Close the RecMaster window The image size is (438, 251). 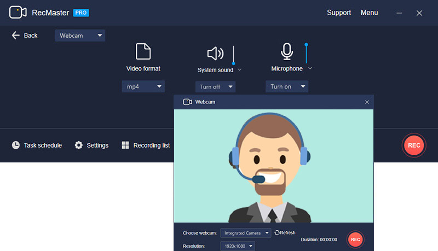[419, 13]
